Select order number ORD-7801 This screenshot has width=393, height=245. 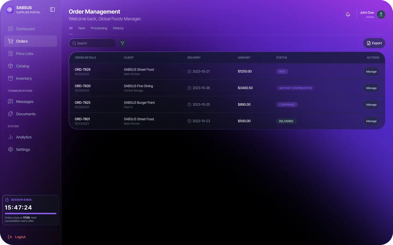pos(82,119)
